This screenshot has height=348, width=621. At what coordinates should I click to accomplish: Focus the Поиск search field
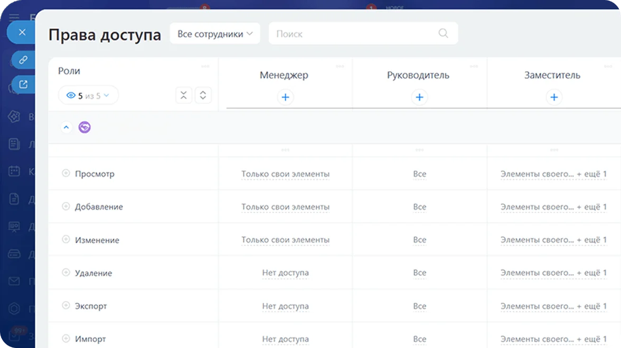point(363,34)
